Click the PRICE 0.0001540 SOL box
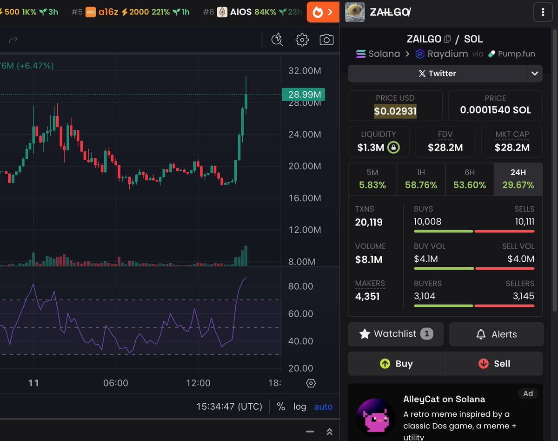Viewport: 558px width, 441px height. click(x=495, y=106)
